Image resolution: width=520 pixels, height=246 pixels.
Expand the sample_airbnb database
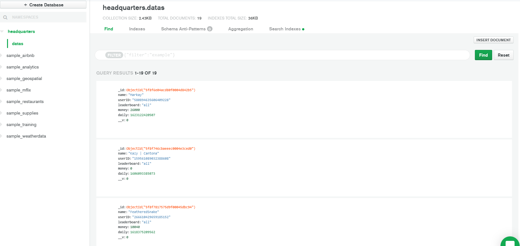(x=1, y=55)
